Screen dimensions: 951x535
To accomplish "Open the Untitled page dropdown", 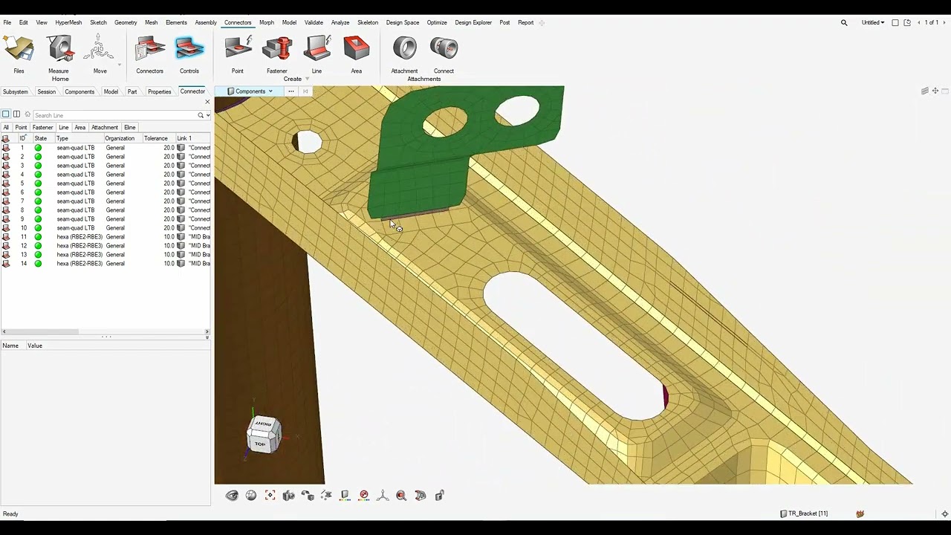I will pyautogui.click(x=873, y=23).
